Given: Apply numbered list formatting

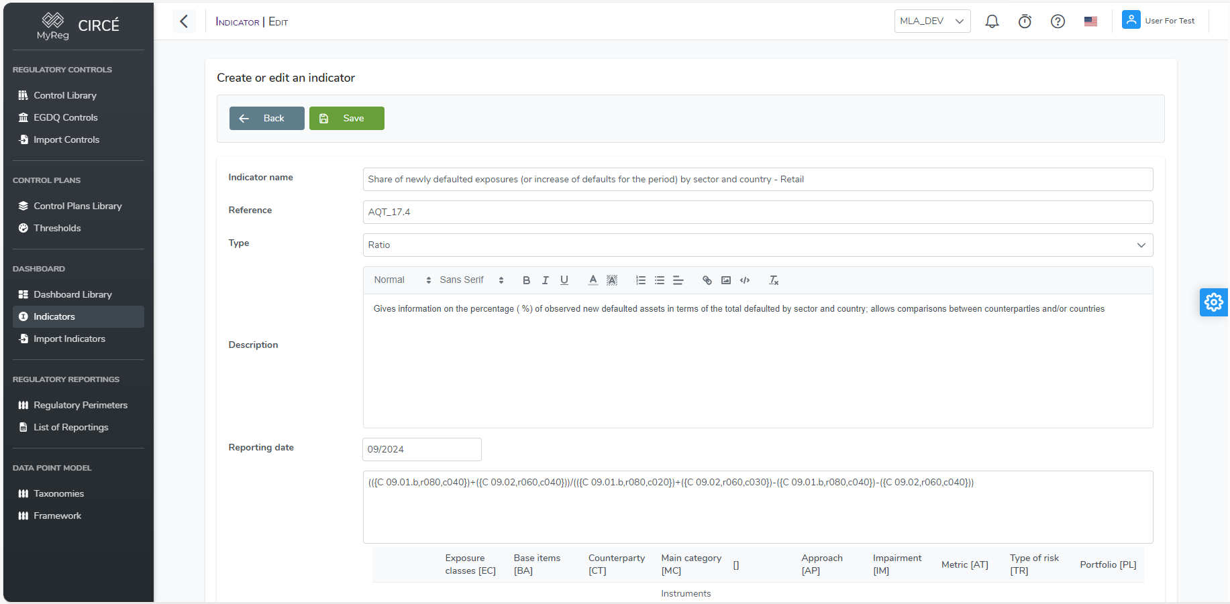Looking at the screenshot, I should [x=640, y=280].
